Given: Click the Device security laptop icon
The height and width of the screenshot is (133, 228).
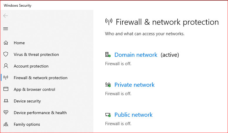Looking at the screenshot, I should (6, 101).
